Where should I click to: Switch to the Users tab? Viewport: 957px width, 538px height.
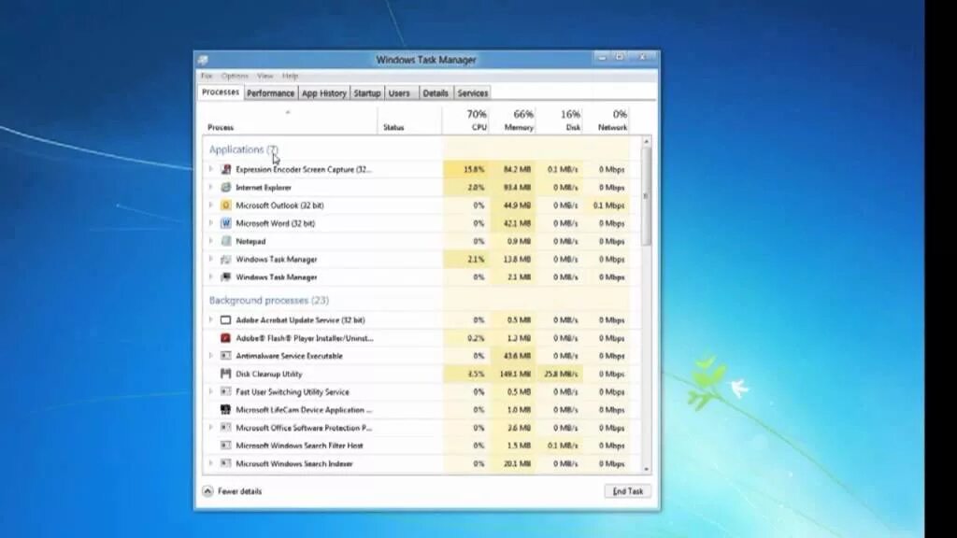pyautogui.click(x=399, y=93)
